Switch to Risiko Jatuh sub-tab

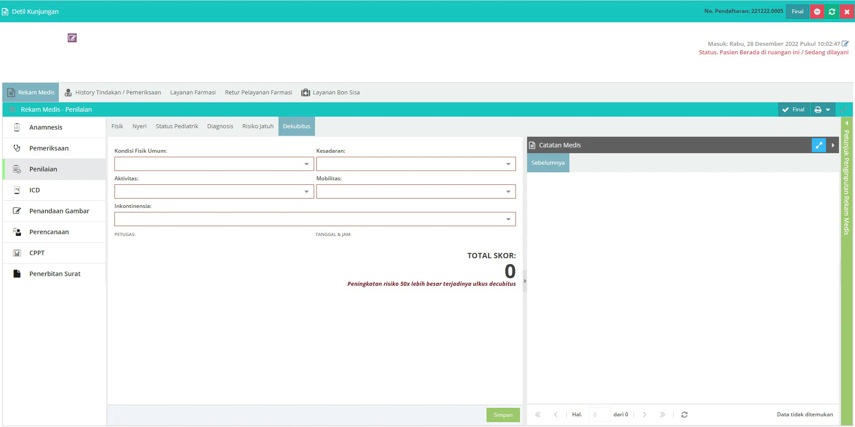[x=258, y=126]
